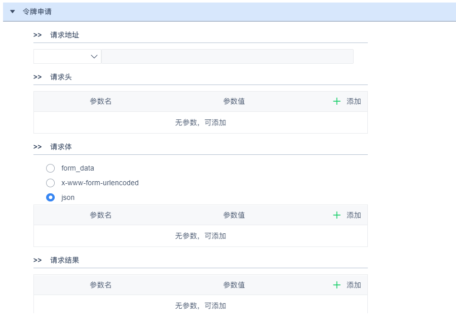
Task: Collapse the 令牌申请 section triangle
Action: pyautogui.click(x=13, y=11)
